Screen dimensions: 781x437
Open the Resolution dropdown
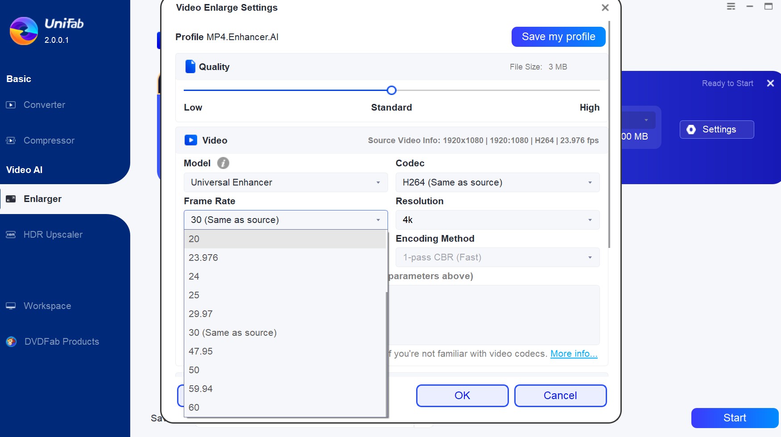497,219
